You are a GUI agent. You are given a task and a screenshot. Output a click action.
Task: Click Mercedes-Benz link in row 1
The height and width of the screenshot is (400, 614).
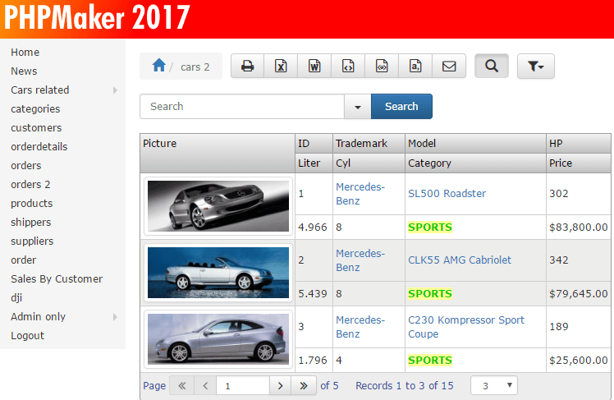[360, 194]
